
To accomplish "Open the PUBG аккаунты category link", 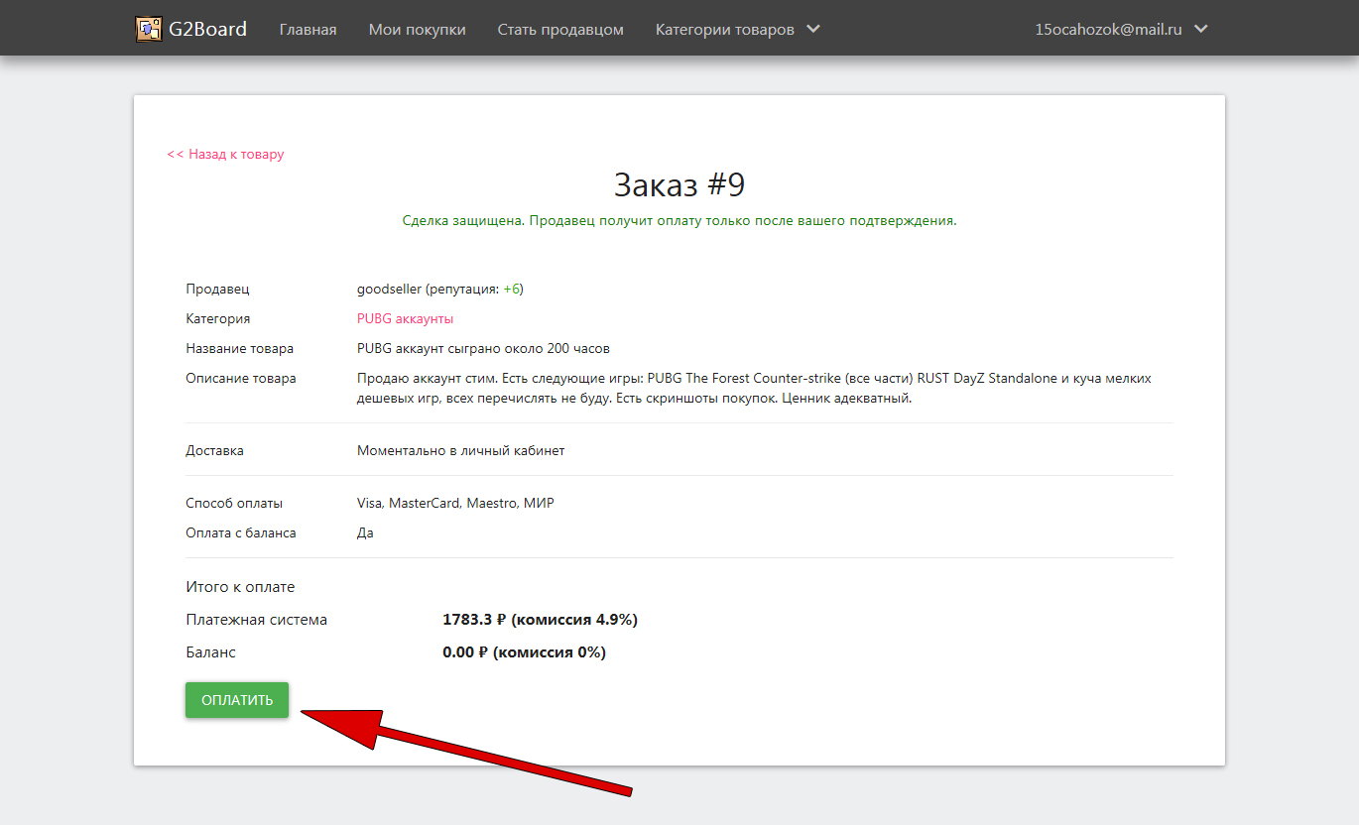I will pyautogui.click(x=405, y=318).
